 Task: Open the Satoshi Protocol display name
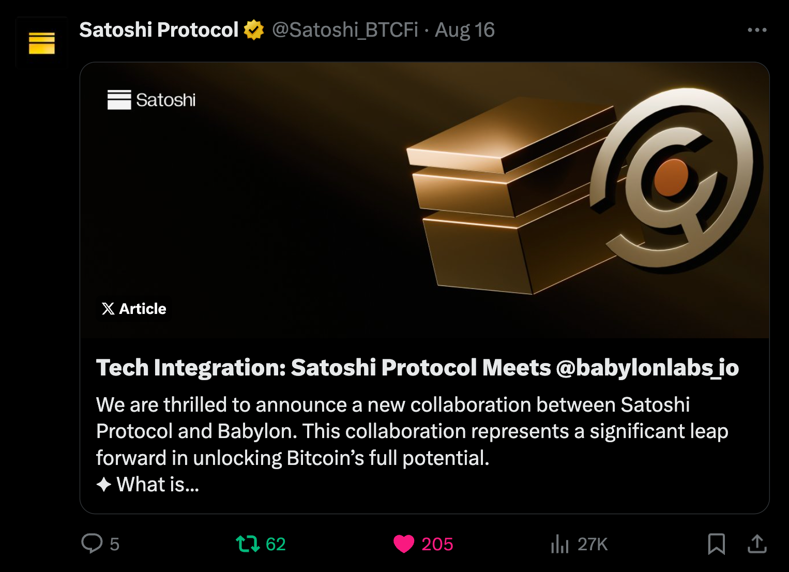[x=159, y=30]
